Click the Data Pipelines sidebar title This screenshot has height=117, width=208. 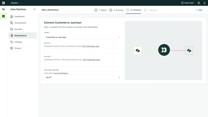click(x=18, y=9)
